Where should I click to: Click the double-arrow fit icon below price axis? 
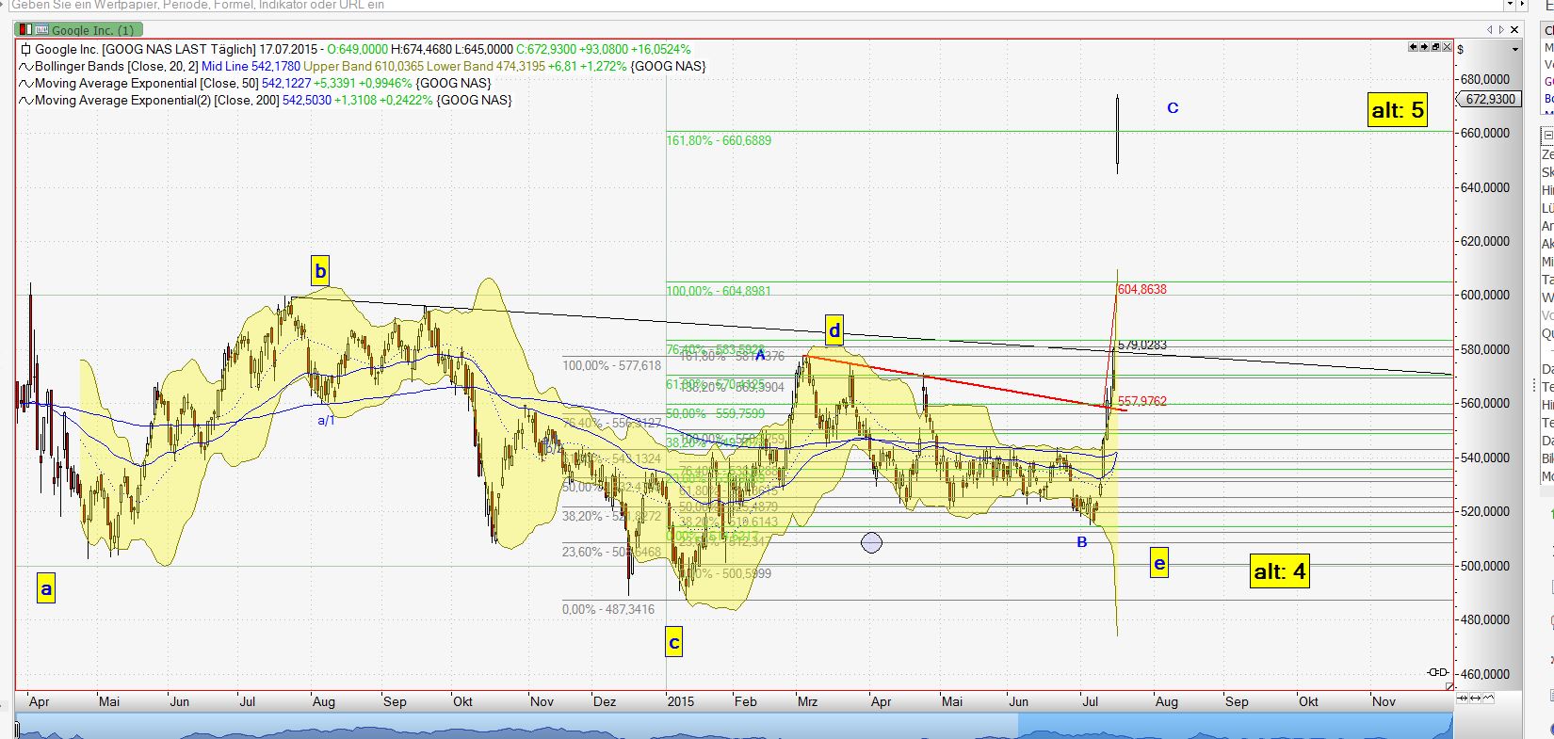pos(1475,699)
